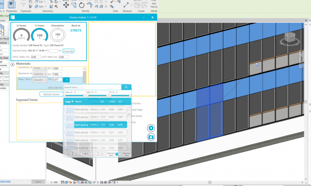311x186 pixels.
Task: Click the Search term input field
Action: tap(92, 87)
